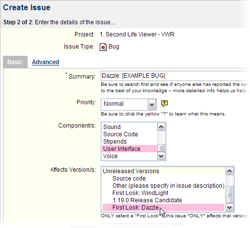The height and width of the screenshot is (228, 250).
Task: Select Voice component
Action: (129, 156)
